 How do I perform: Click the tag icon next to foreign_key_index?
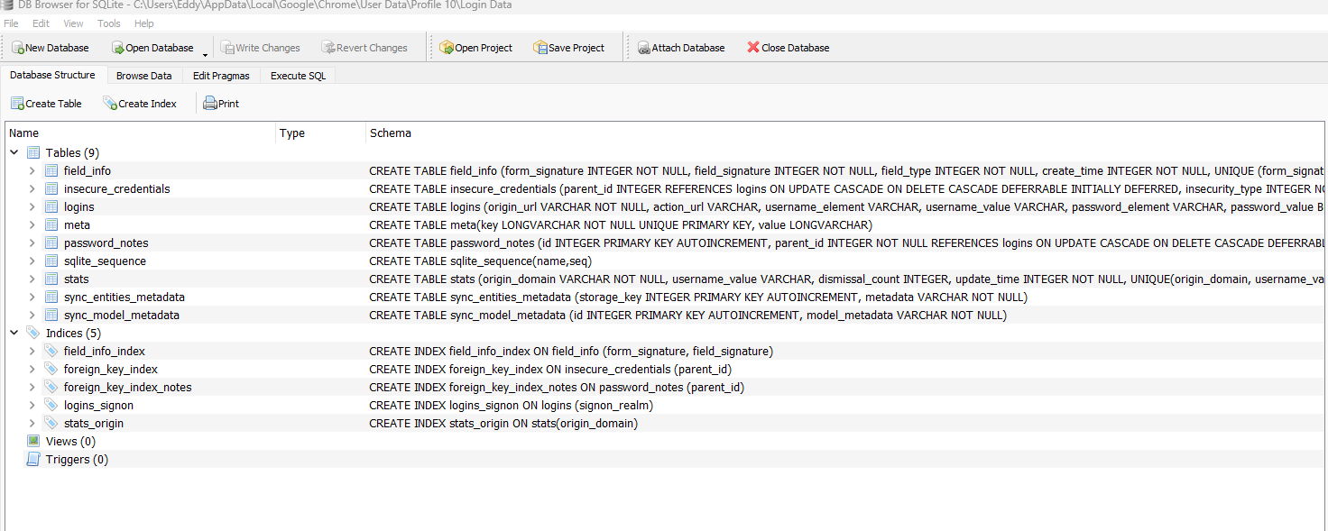(x=51, y=369)
